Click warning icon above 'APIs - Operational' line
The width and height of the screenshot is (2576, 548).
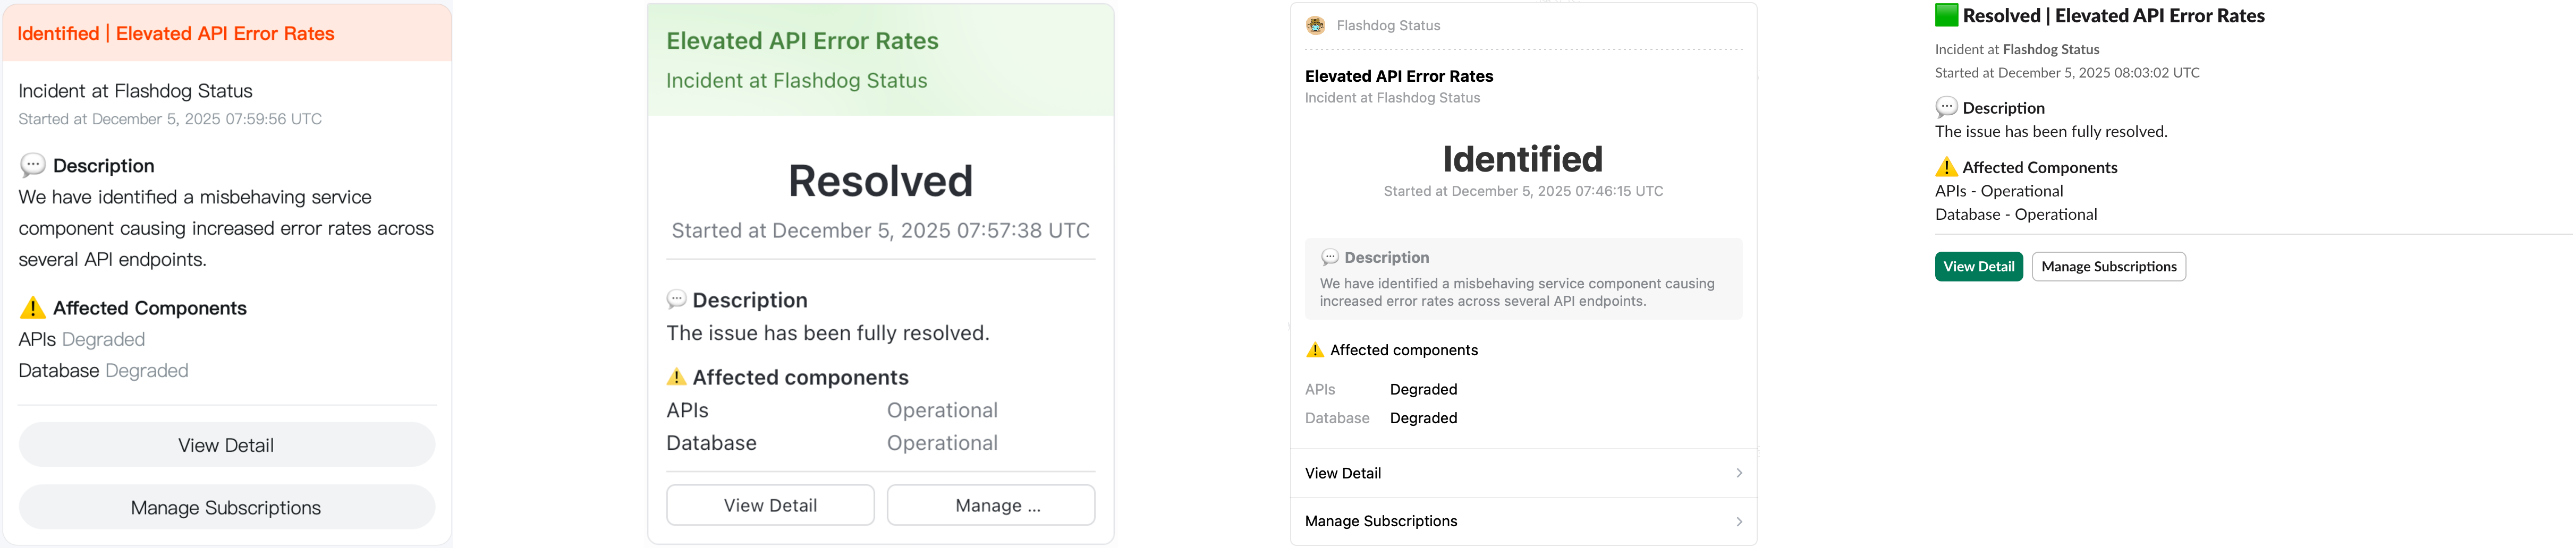click(x=1946, y=167)
